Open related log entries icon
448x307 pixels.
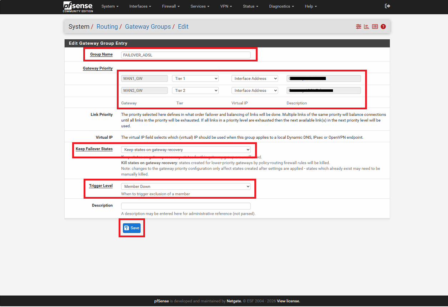[x=375, y=26]
